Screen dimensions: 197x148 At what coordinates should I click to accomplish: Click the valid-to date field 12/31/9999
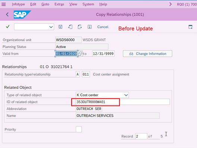[103, 54]
